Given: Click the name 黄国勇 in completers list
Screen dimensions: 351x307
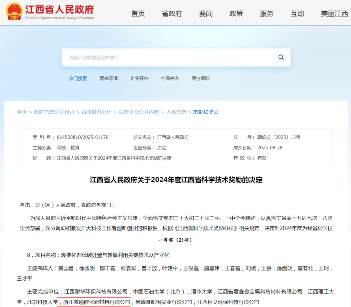Looking at the screenshot, I should click(x=66, y=268).
